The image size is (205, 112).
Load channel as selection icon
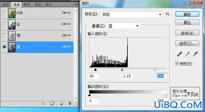(x=43, y=103)
